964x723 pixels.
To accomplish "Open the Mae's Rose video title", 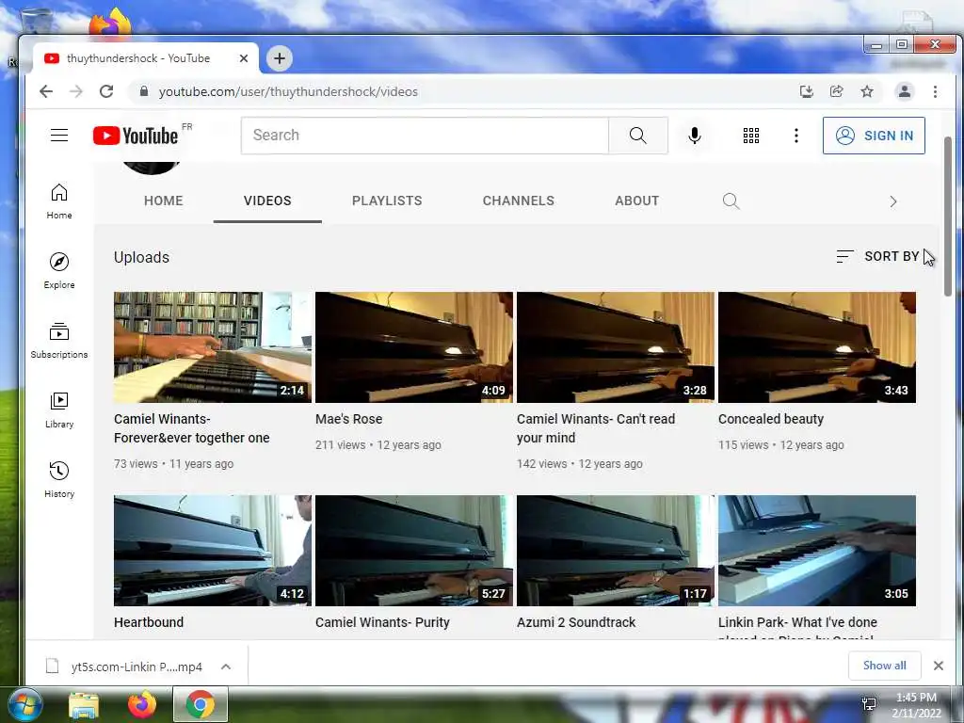I will click(348, 419).
